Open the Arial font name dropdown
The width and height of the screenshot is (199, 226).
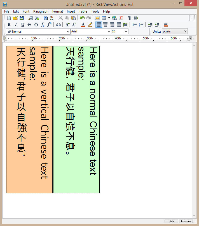click(109, 32)
